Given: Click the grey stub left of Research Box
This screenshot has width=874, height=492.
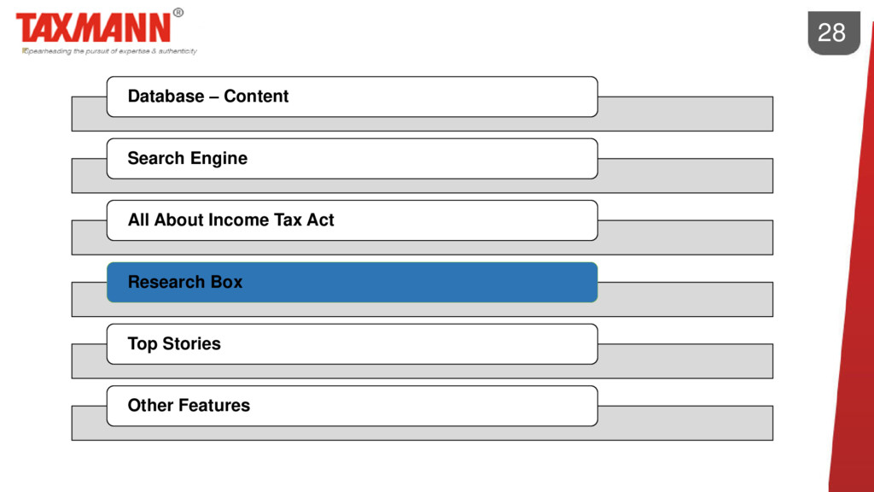Looking at the screenshot, I should pyautogui.click(x=89, y=300).
